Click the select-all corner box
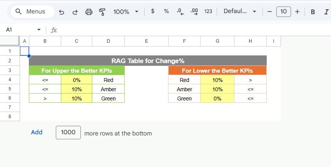The height and width of the screenshot is (167, 331). click(10, 41)
